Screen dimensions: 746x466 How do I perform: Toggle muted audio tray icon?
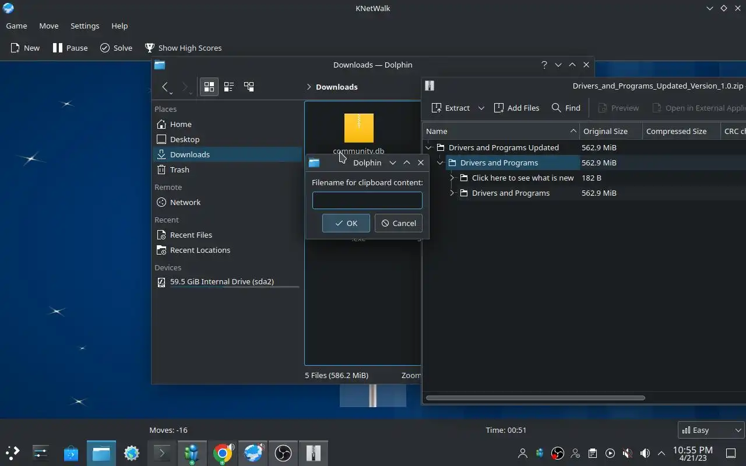(628, 453)
